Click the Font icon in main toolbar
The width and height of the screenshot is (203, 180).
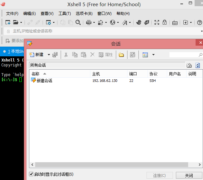point(125,22)
